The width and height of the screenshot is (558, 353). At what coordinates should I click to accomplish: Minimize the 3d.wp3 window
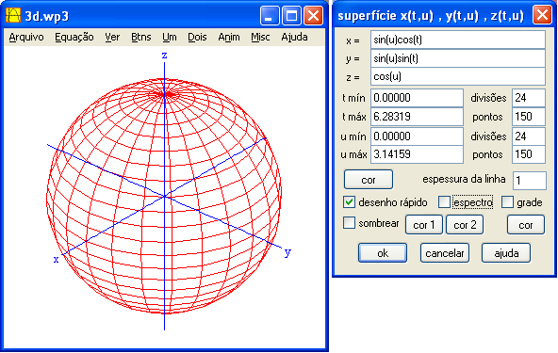click(x=270, y=16)
